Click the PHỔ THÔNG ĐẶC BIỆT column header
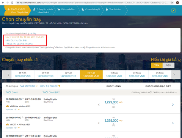Image resolution: width=182 pixels, height=138 pixels. (x=158, y=86)
